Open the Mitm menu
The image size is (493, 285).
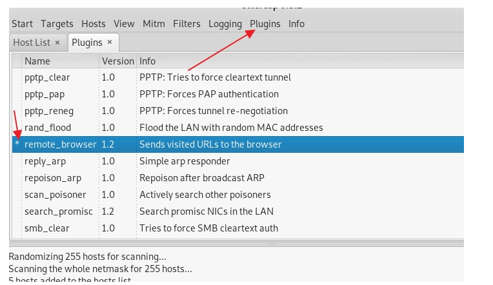point(154,24)
